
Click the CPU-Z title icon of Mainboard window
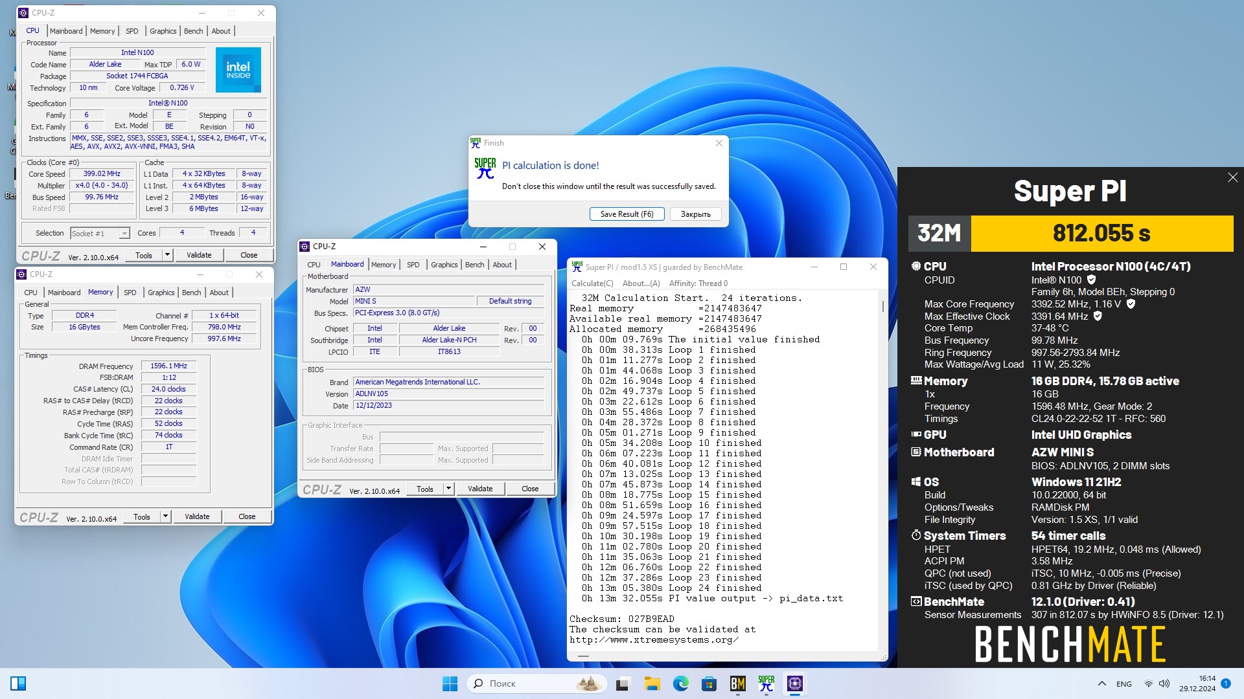pyautogui.click(x=305, y=247)
